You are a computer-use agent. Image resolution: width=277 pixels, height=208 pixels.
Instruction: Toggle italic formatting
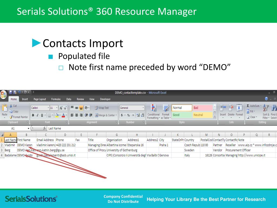(x=37, y=115)
